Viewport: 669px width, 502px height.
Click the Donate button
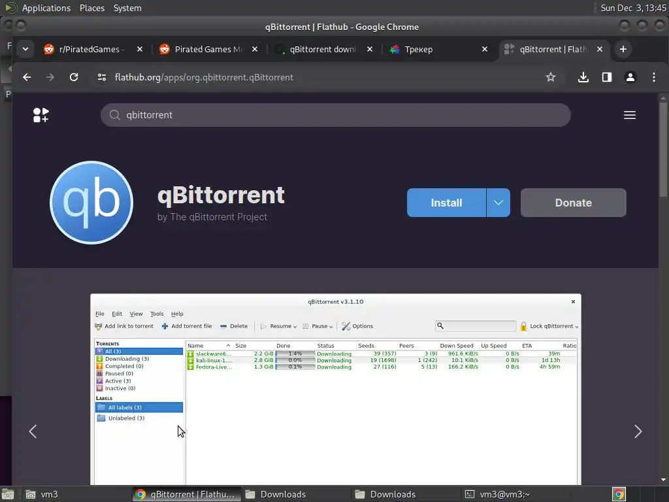click(574, 203)
